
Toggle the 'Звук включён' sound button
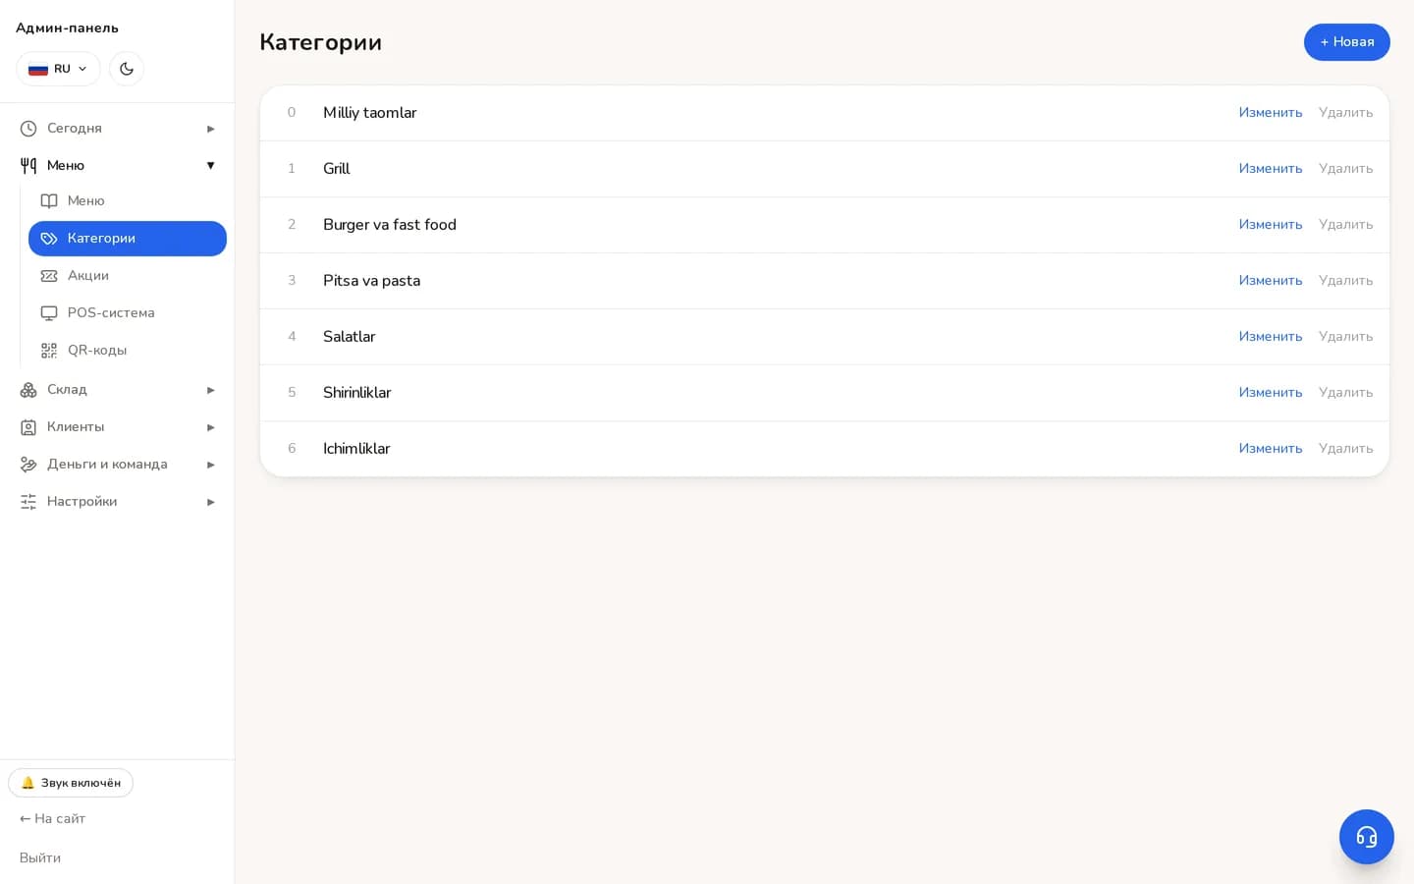[71, 783]
